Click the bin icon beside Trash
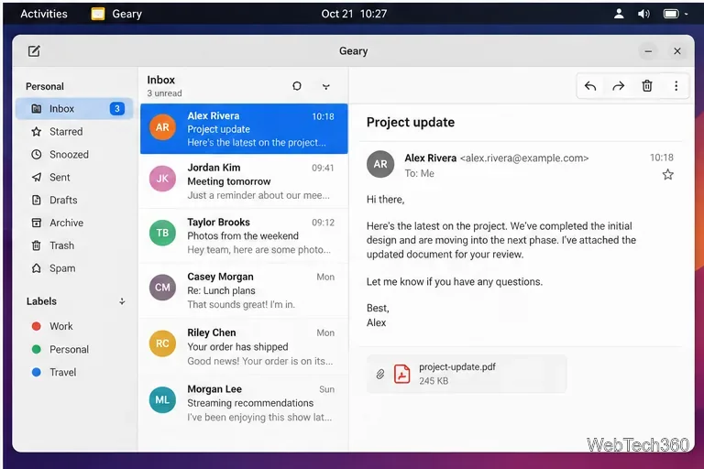Screen dimensions: 704x469 point(37,245)
